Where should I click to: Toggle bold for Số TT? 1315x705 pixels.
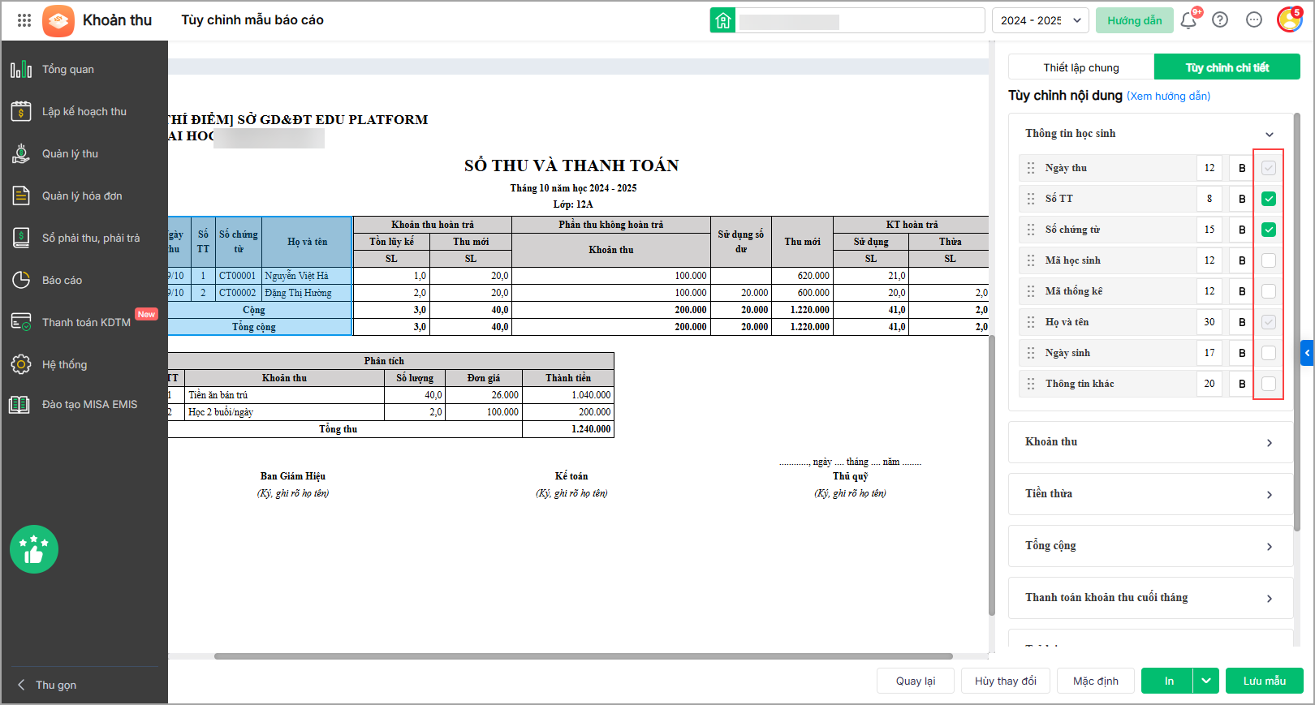[1242, 199]
